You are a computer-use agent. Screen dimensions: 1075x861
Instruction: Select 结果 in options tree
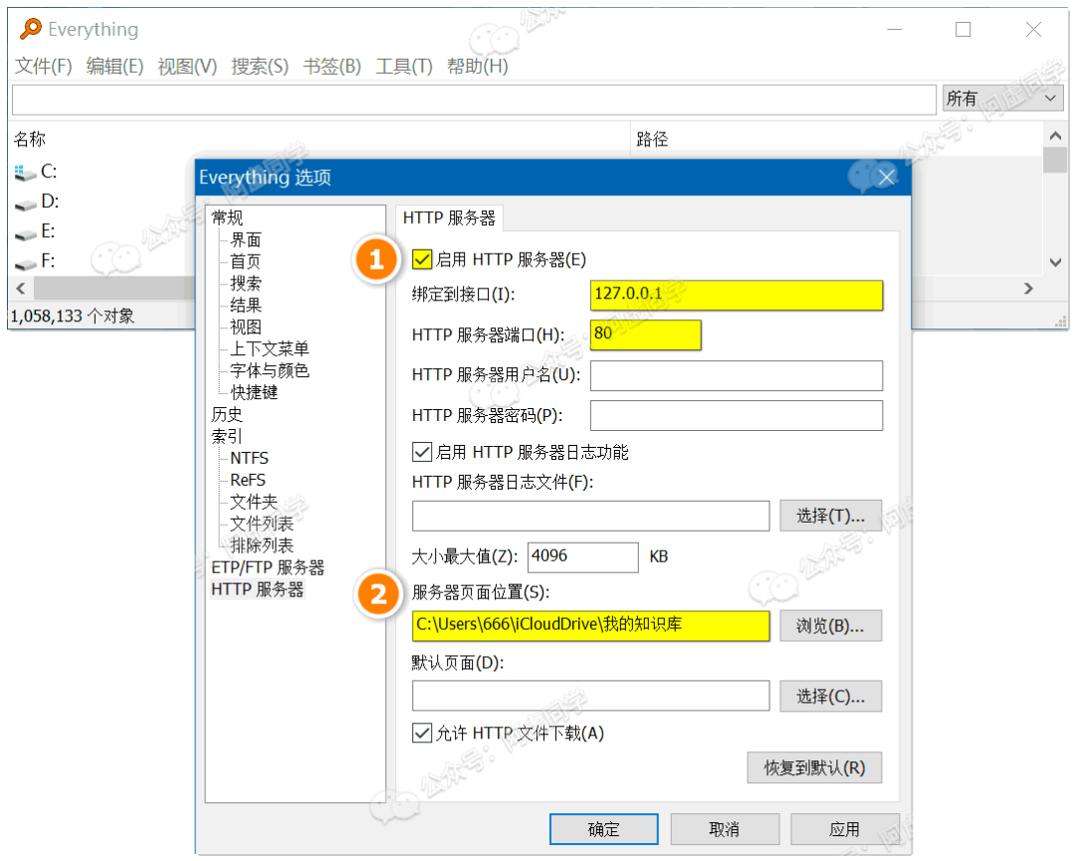pos(246,305)
